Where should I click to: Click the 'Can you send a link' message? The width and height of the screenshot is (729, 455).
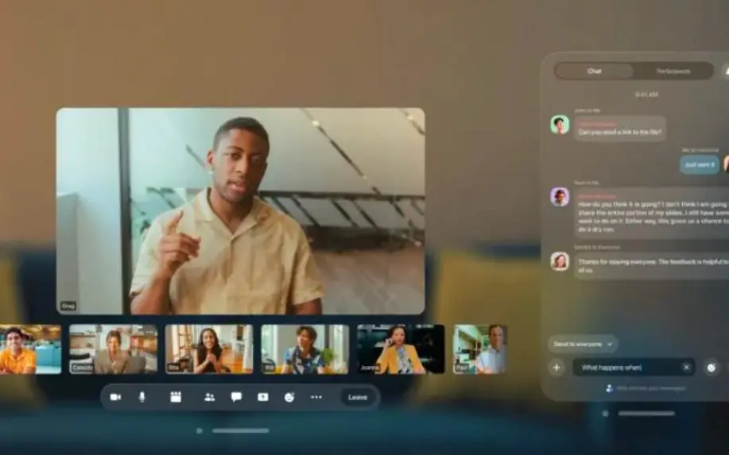click(620, 129)
